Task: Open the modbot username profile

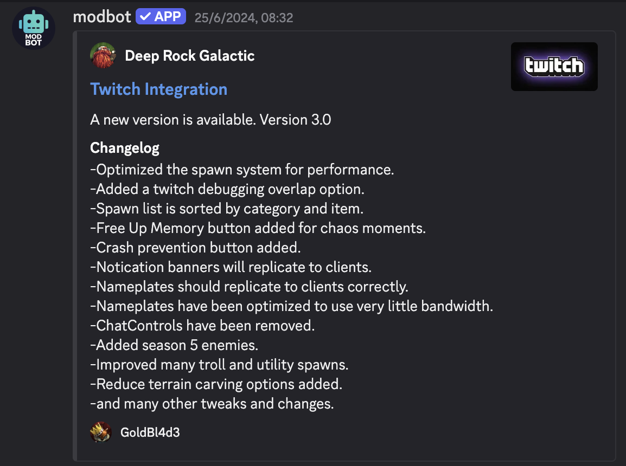Action: (x=102, y=17)
